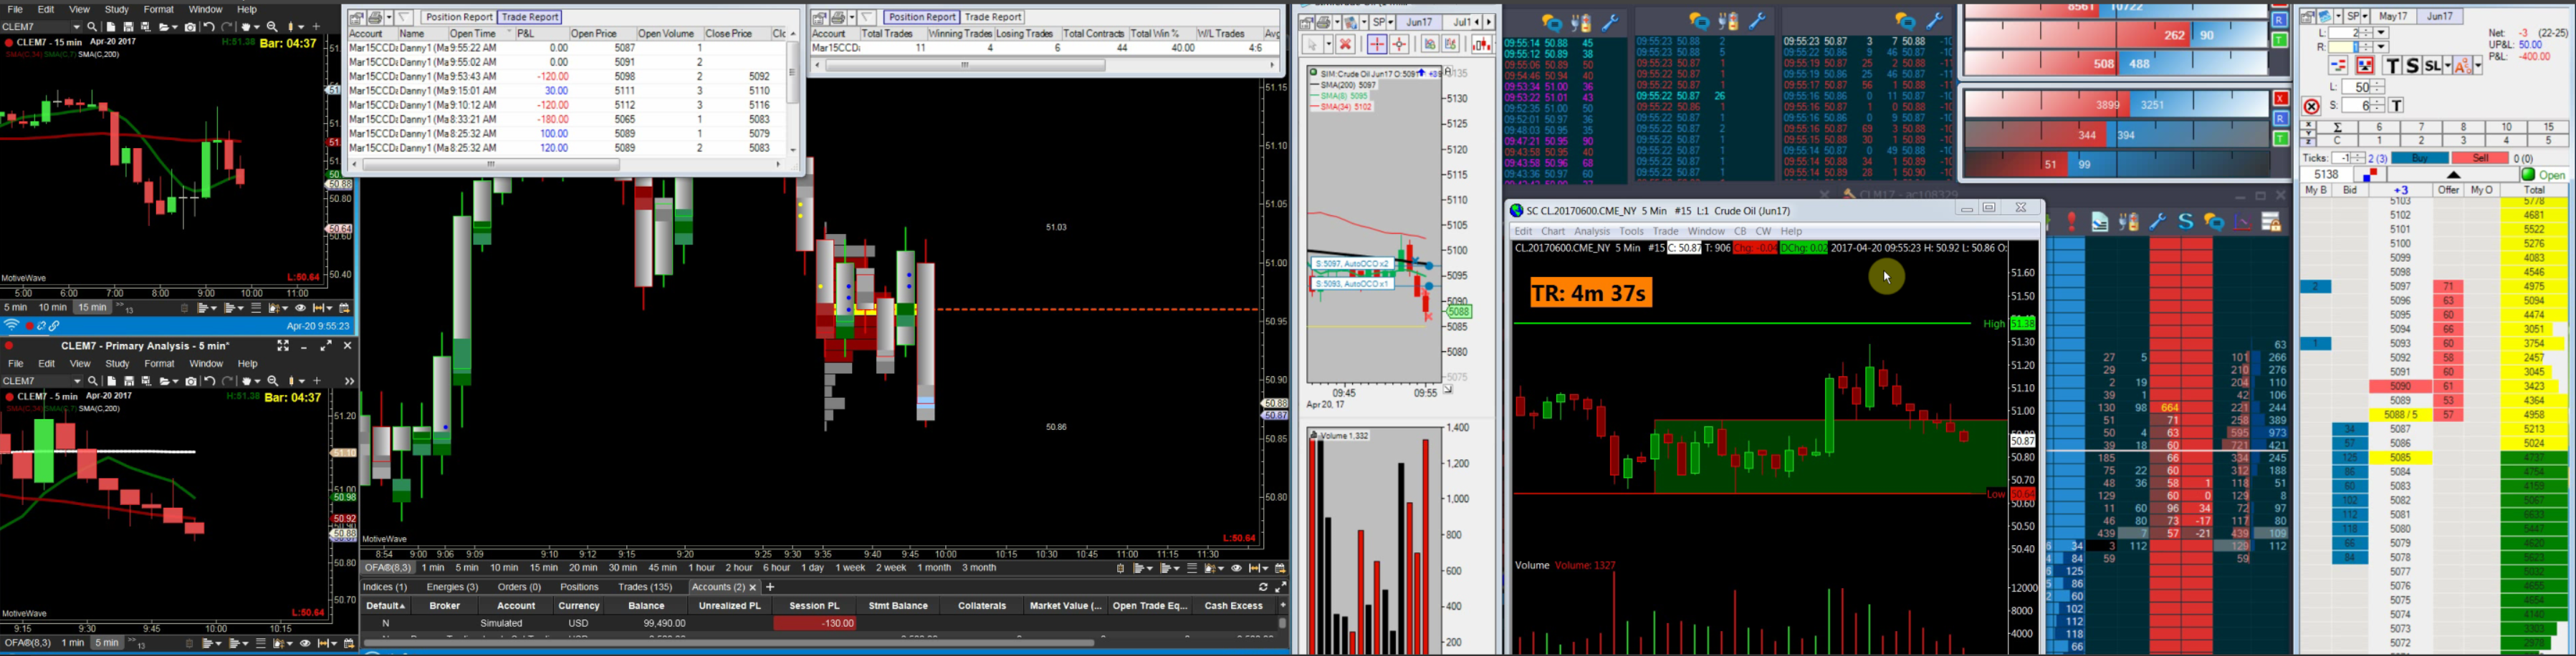Select crosshair tool in SIM Crude Oil chart toolbar
This screenshot has width=2576, height=656.
click(1377, 44)
